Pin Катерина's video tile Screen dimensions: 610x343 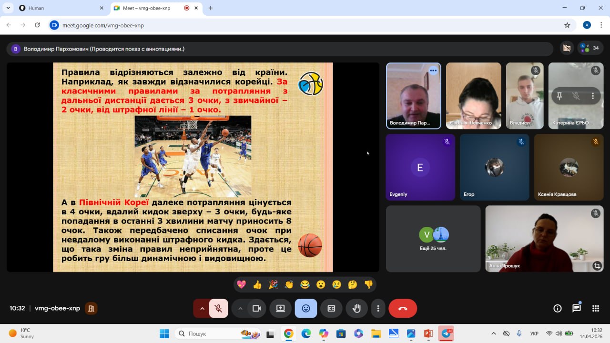559,96
